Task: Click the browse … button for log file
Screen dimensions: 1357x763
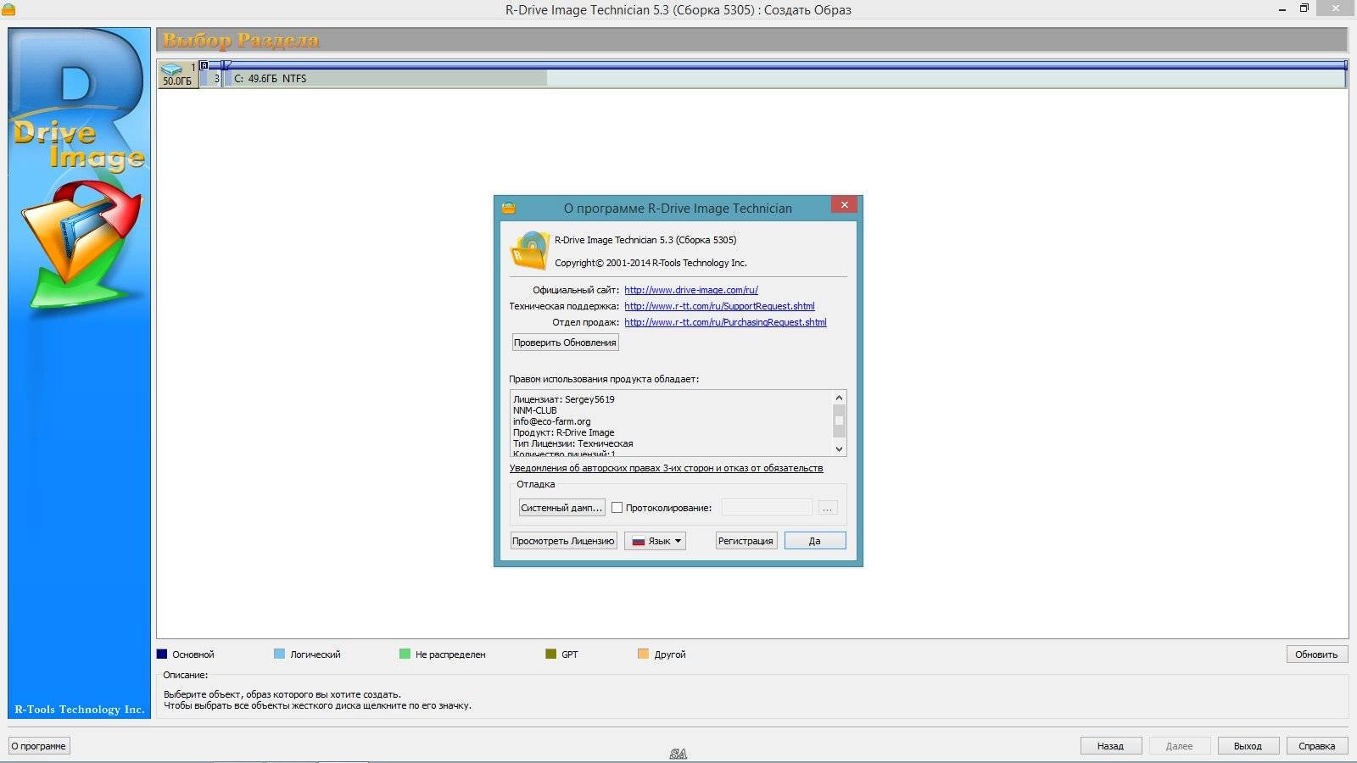Action: click(x=828, y=508)
